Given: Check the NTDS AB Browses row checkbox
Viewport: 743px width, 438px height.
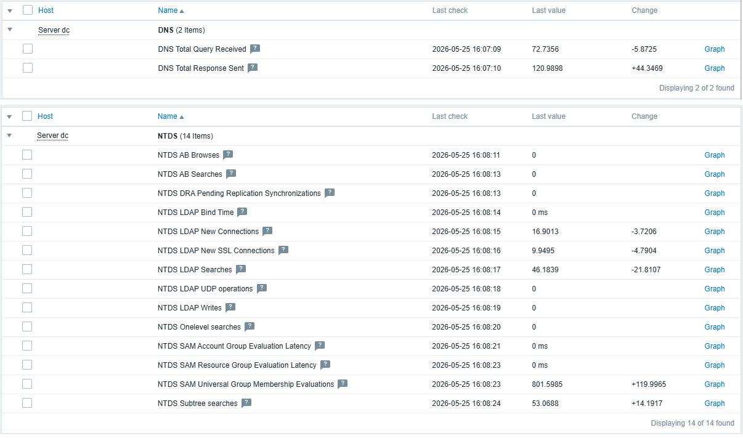Looking at the screenshot, I should point(27,155).
